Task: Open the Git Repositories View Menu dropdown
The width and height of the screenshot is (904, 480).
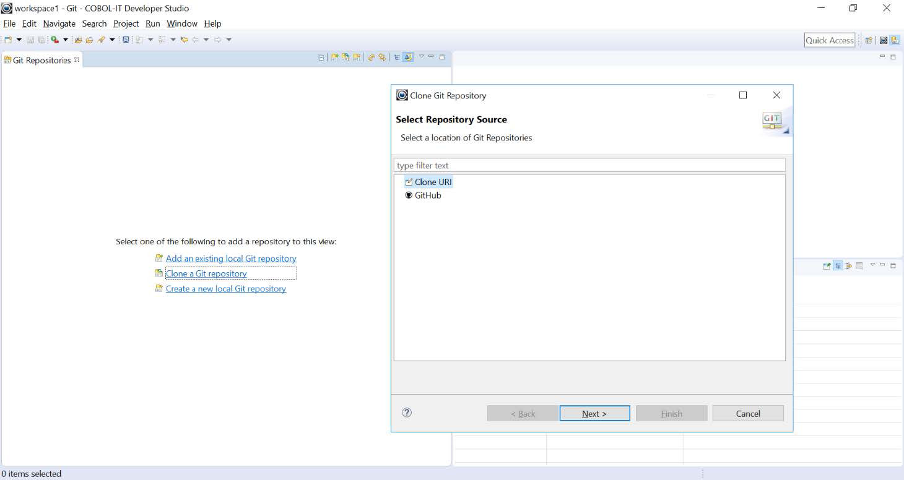Action: click(421, 56)
